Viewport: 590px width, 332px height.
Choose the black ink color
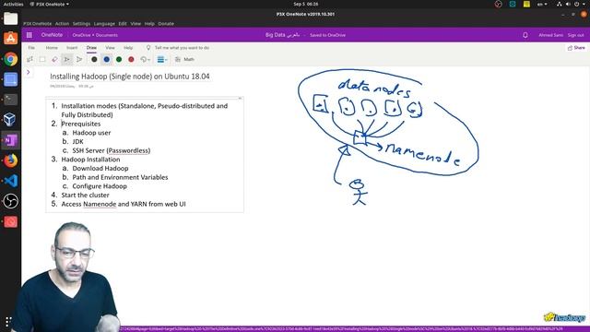pos(94,59)
